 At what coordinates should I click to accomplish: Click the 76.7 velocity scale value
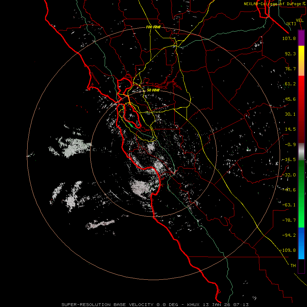[x=290, y=69]
